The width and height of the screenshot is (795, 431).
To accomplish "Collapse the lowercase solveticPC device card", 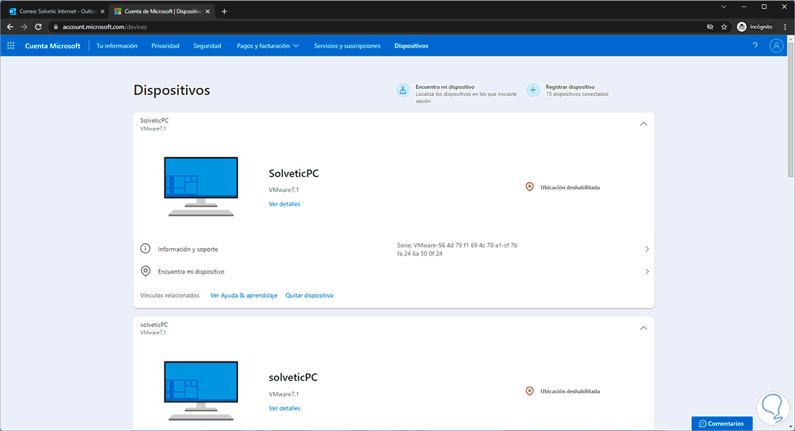I will coord(643,328).
